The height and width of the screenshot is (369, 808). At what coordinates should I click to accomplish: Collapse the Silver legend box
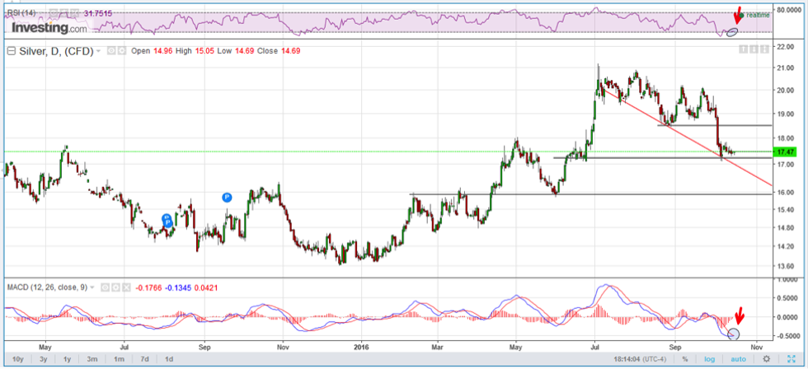pyautogui.click(x=11, y=50)
